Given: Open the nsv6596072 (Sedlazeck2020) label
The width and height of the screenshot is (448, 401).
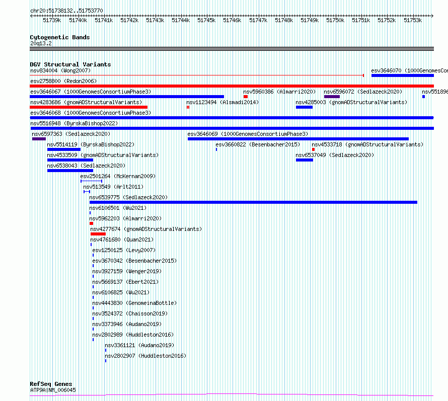Looking at the screenshot, I should click(x=363, y=92).
